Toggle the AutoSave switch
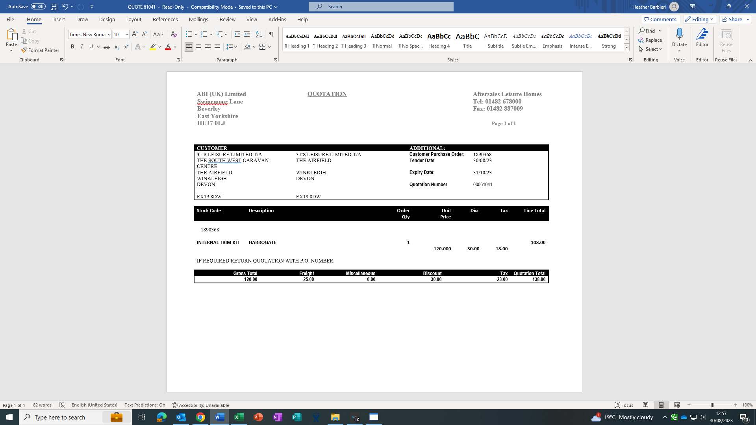This screenshot has width=756, height=425. (38, 6)
